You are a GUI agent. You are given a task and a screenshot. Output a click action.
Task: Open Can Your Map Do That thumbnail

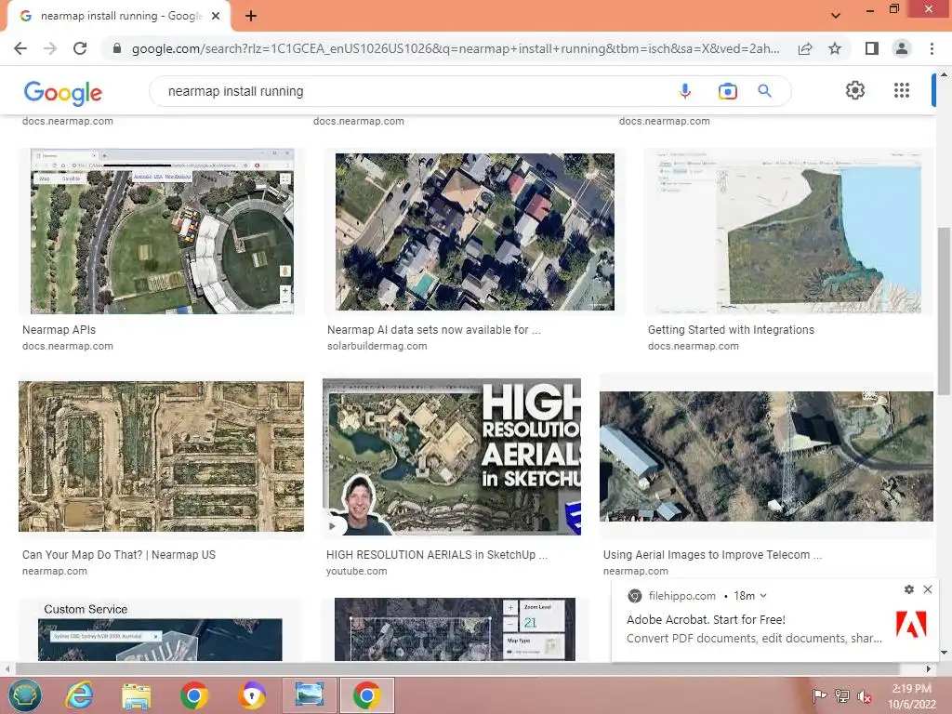(161, 456)
